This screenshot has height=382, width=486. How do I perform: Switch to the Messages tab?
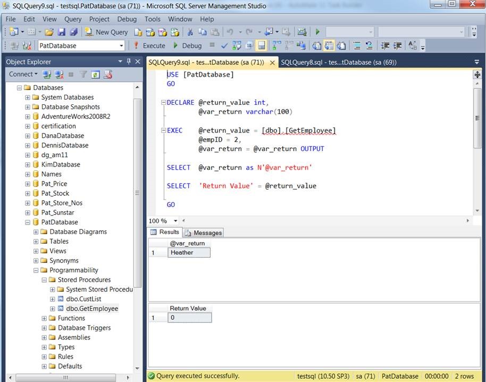(x=203, y=232)
